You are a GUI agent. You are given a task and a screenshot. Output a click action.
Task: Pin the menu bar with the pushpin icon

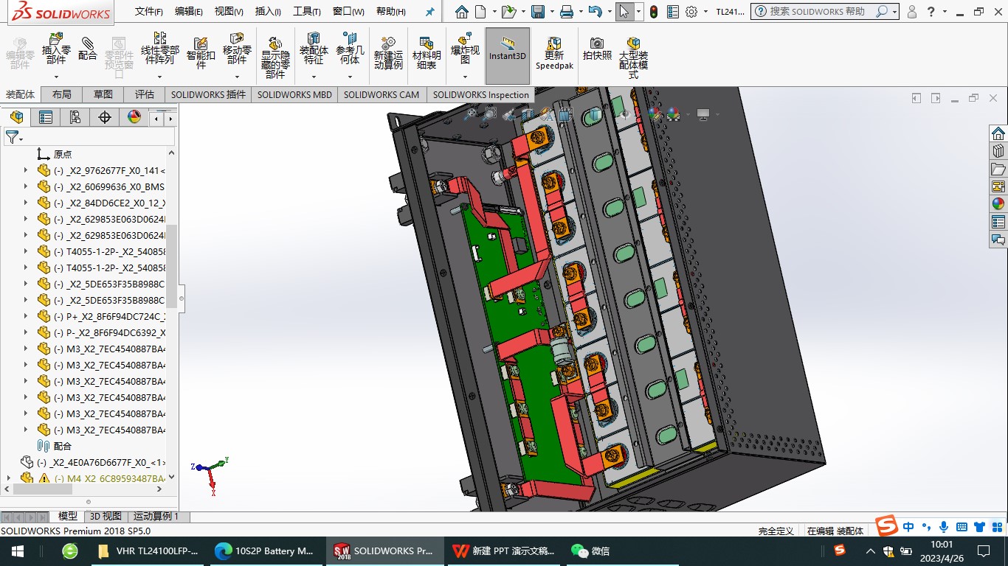(429, 12)
